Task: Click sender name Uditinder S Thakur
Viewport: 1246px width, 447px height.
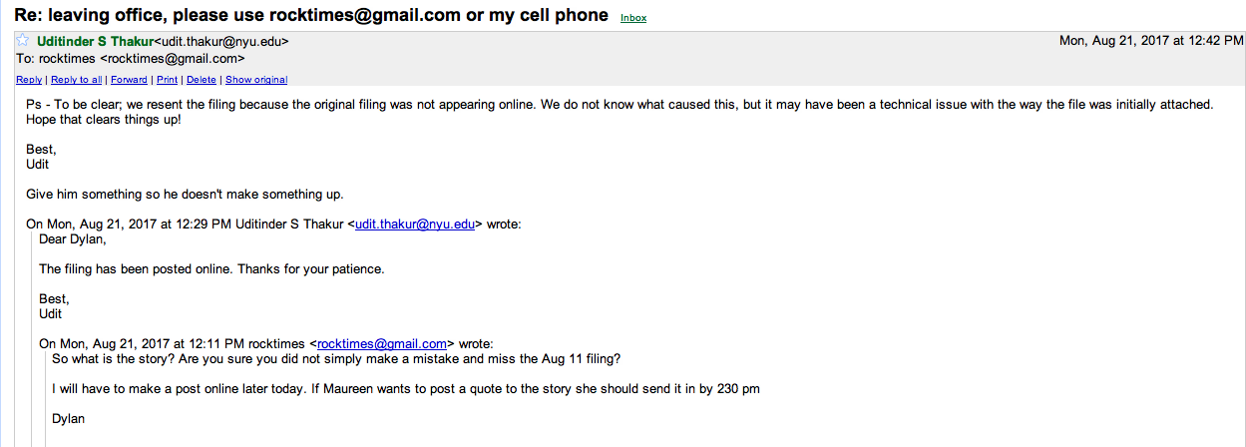Action: [x=95, y=41]
